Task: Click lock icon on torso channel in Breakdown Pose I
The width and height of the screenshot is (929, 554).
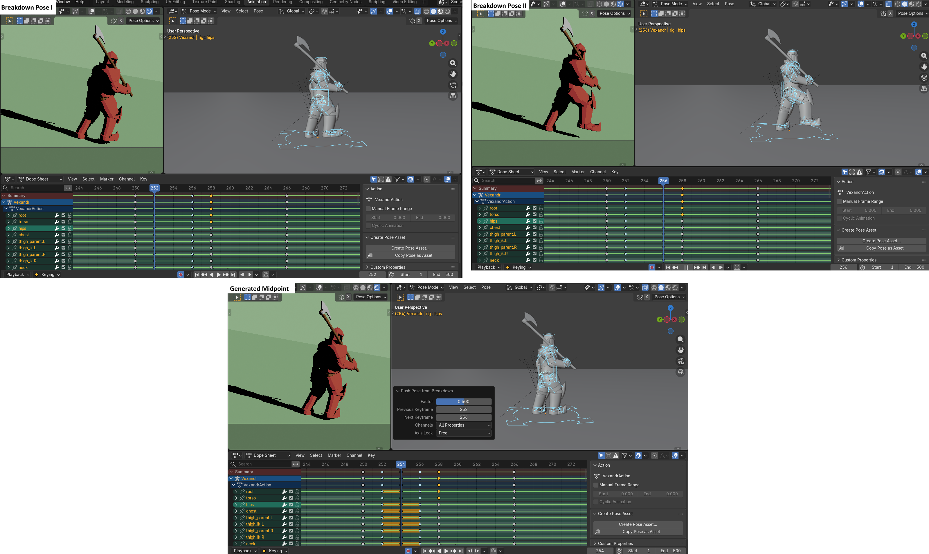Action: click(x=70, y=222)
